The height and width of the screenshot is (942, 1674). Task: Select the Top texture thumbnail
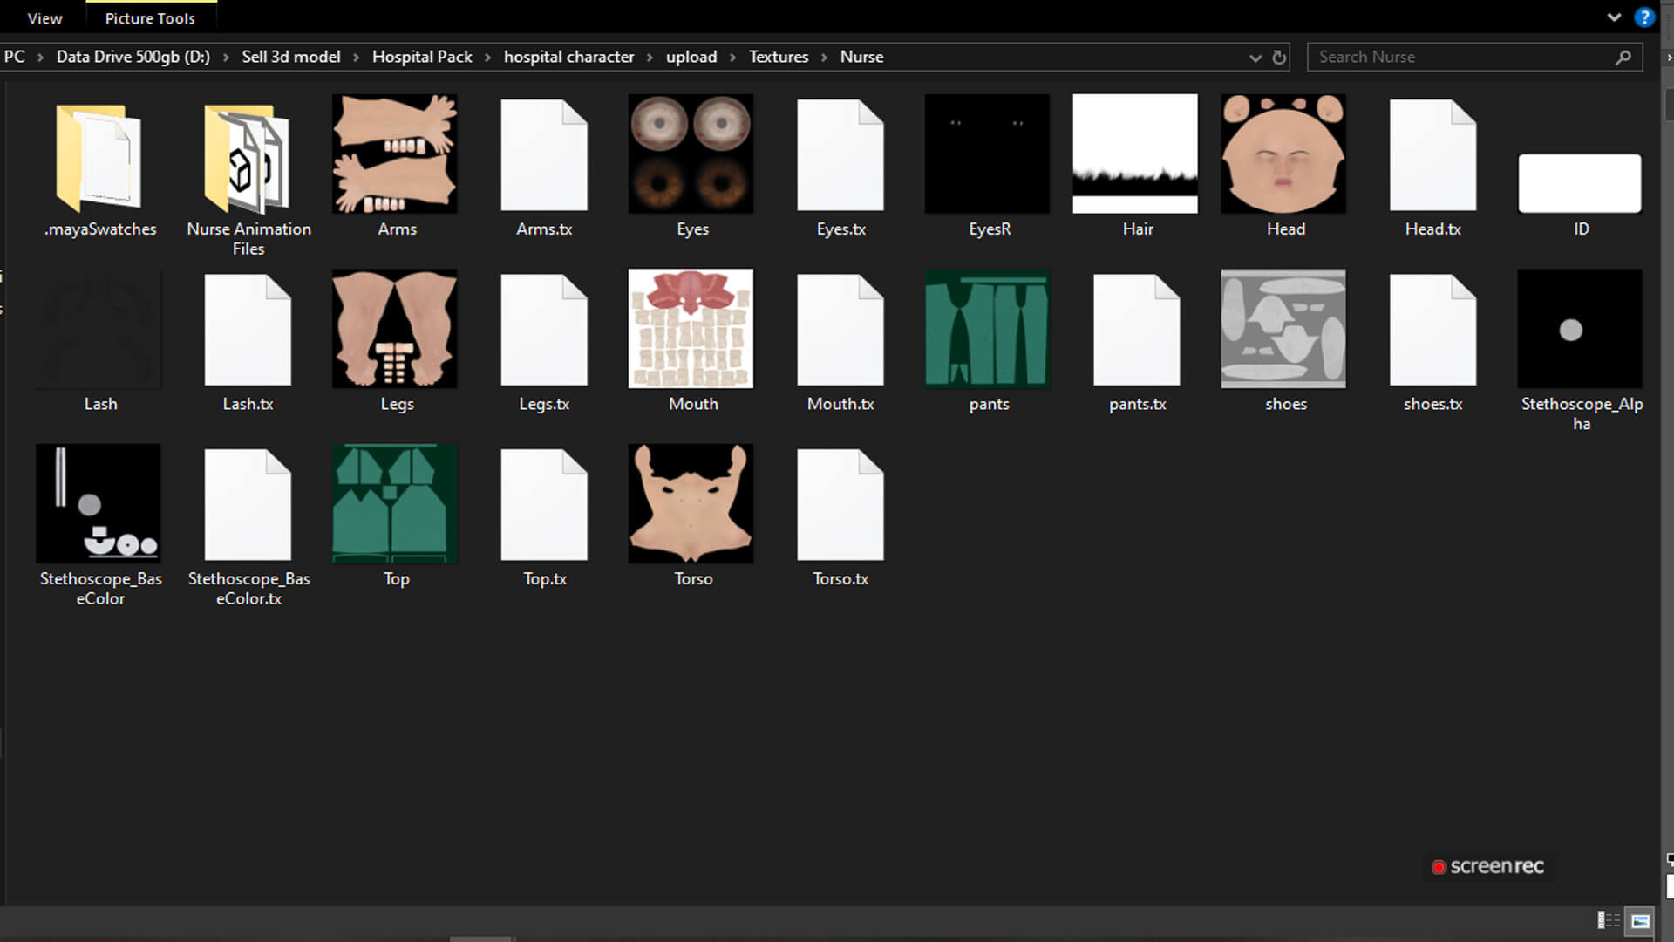(x=395, y=503)
